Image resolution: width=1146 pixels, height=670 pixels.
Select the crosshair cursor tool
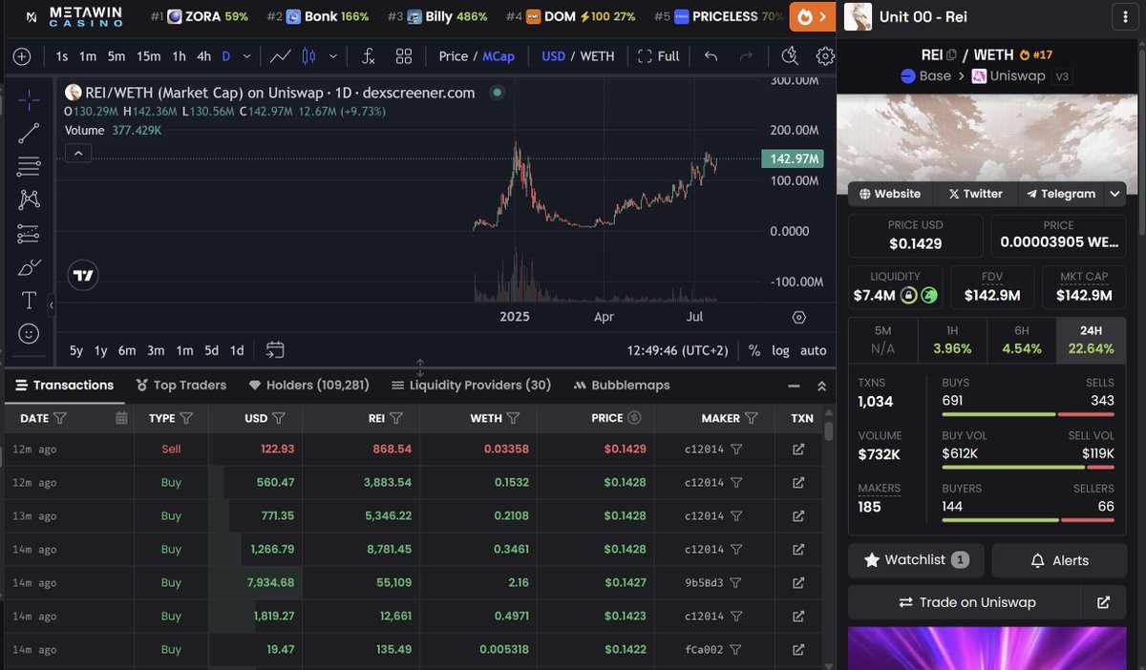(29, 99)
